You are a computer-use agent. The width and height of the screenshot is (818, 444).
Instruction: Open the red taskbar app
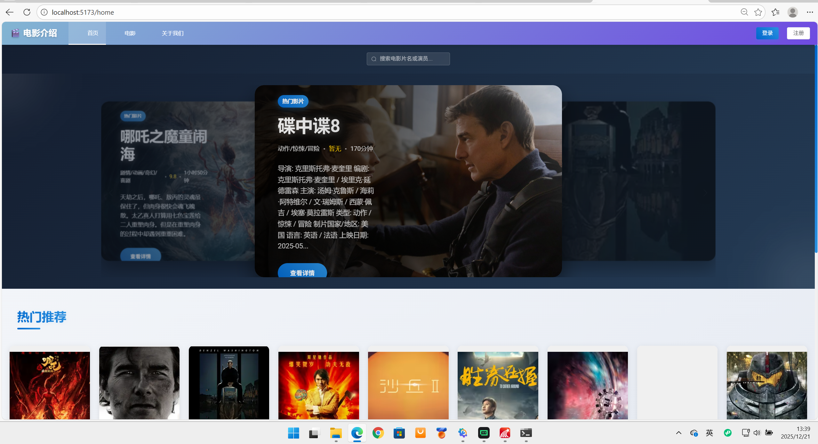click(x=505, y=433)
